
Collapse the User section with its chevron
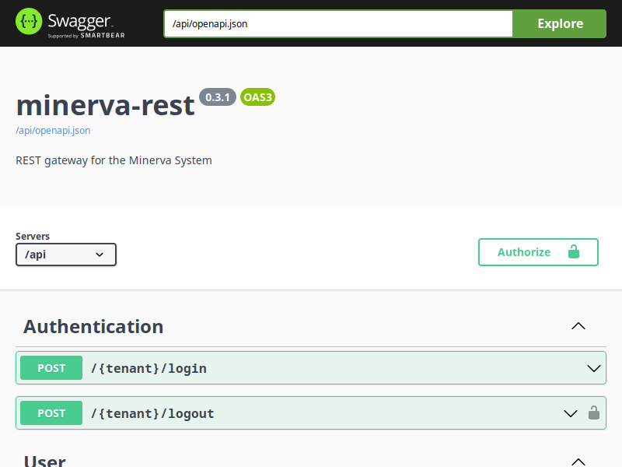[x=578, y=461]
